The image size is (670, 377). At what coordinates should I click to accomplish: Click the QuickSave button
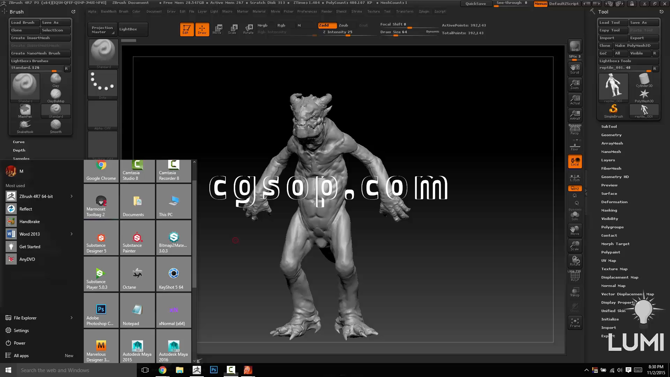(x=476, y=3)
